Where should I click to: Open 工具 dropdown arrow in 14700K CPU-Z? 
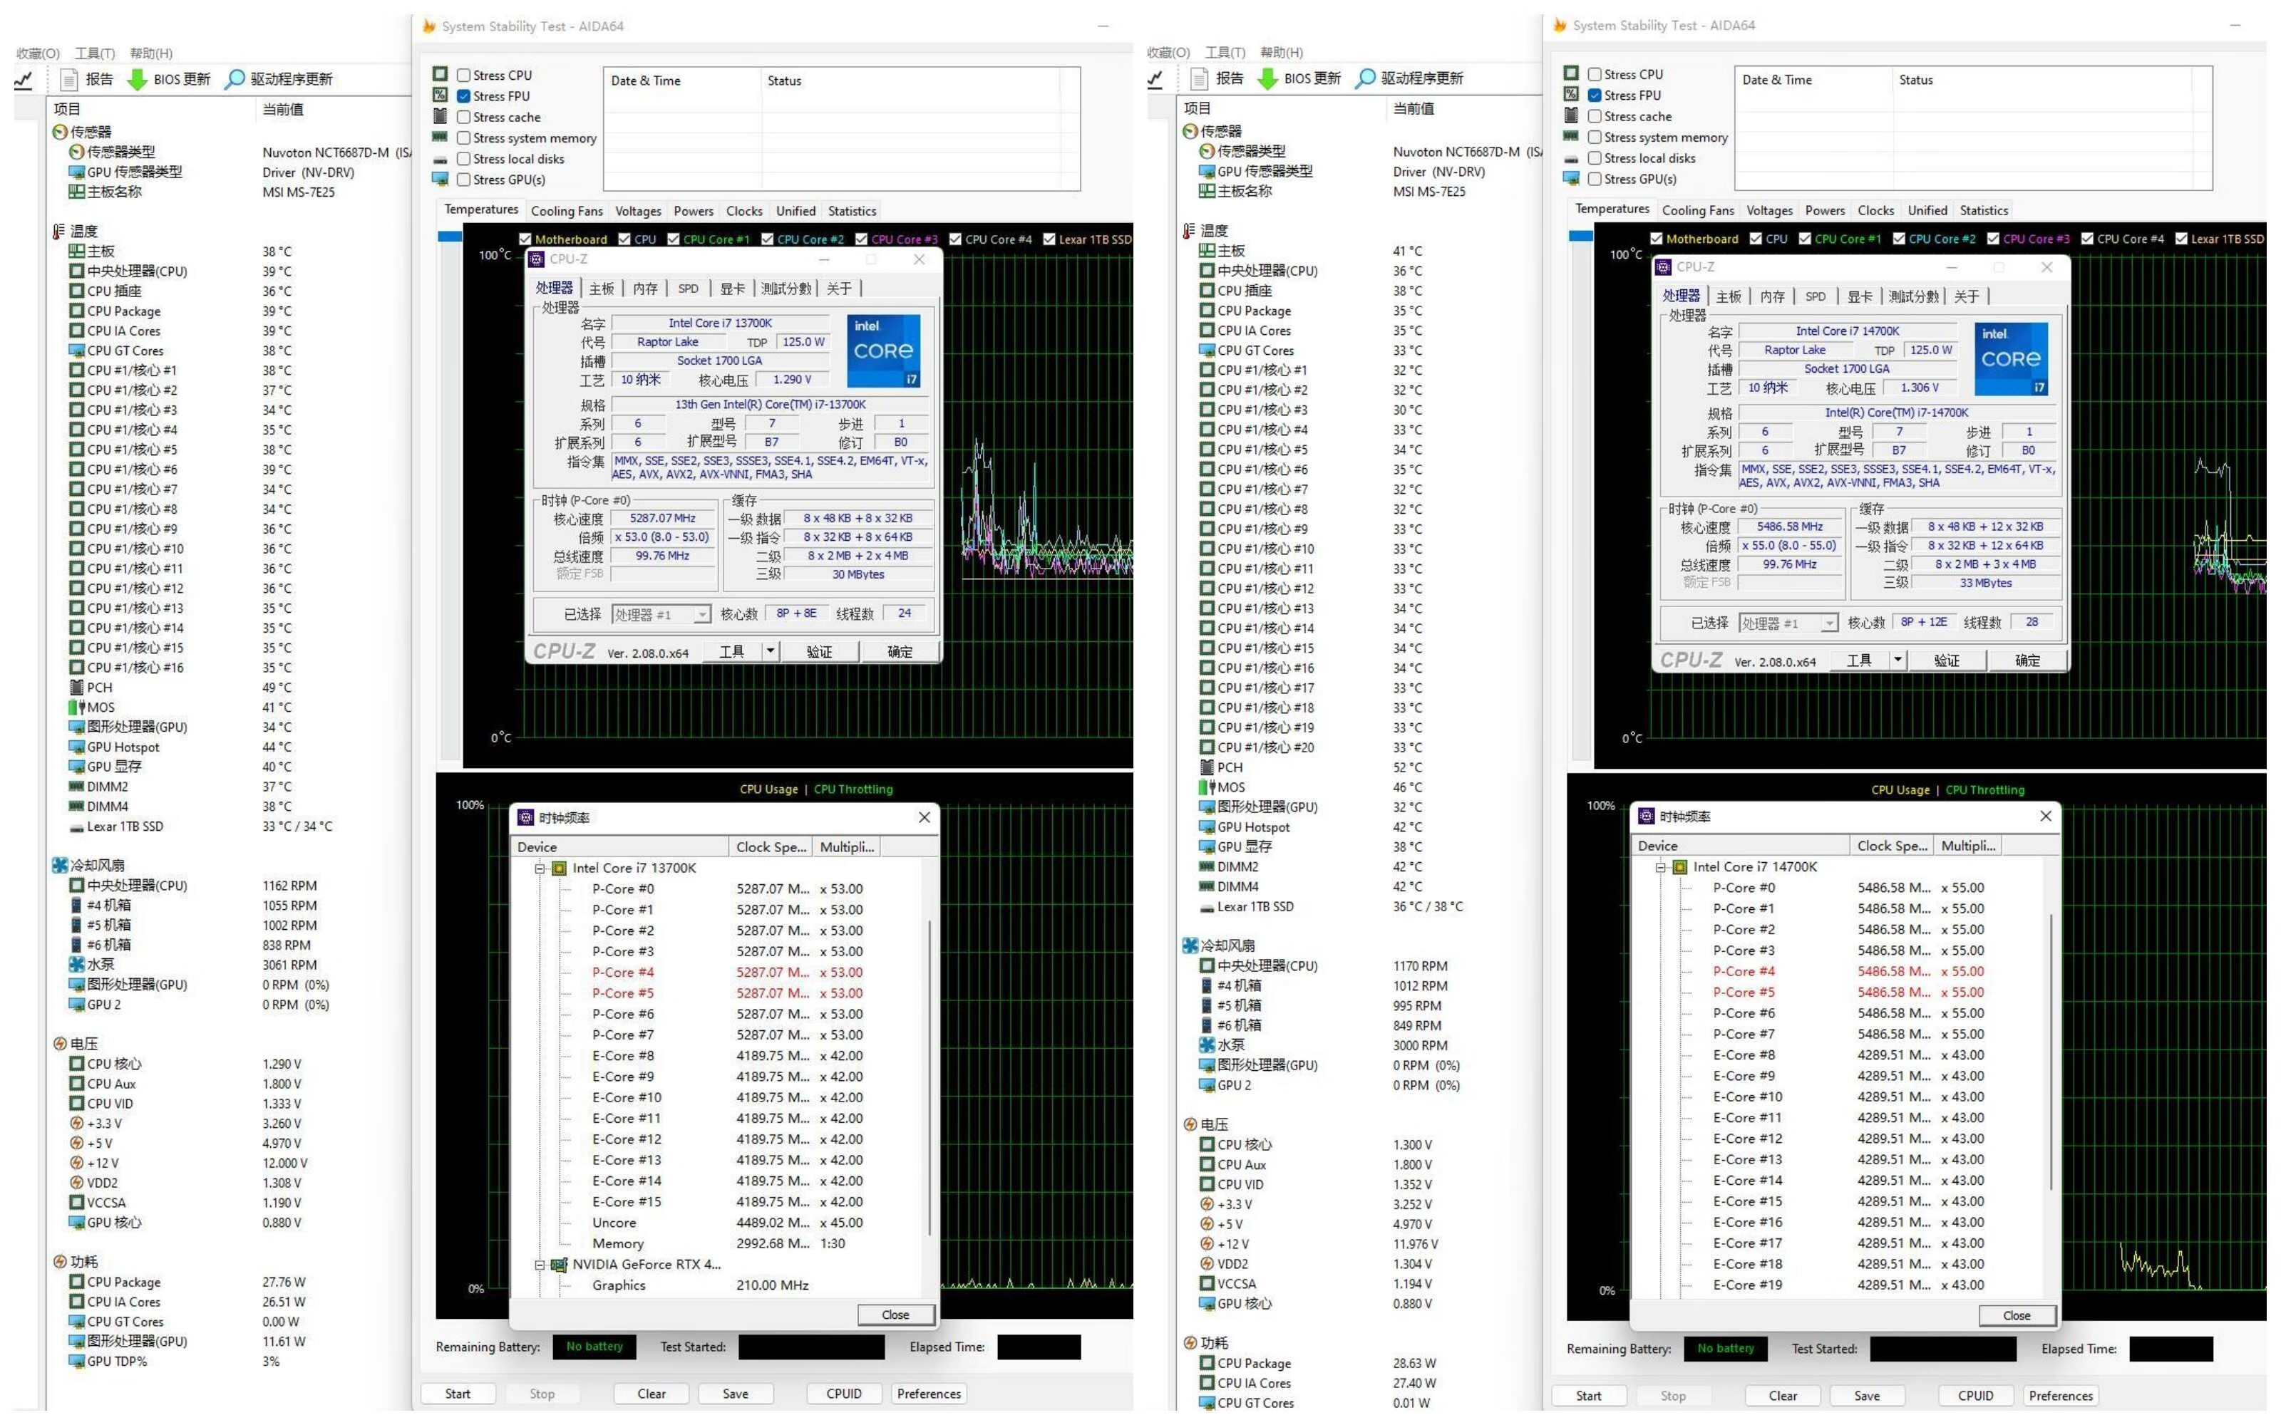pos(1898,660)
